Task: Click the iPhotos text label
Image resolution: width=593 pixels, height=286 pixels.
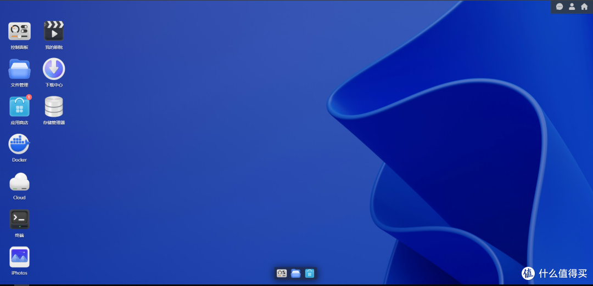Action: click(x=19, y=273)
